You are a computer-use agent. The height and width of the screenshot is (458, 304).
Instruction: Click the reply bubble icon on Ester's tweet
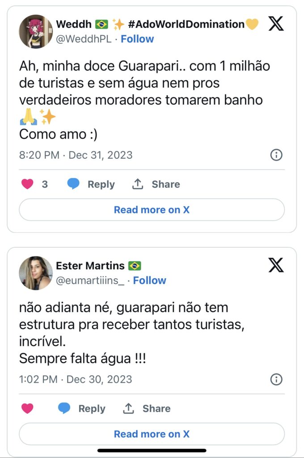pyautogui.click(x=64, y=408)
